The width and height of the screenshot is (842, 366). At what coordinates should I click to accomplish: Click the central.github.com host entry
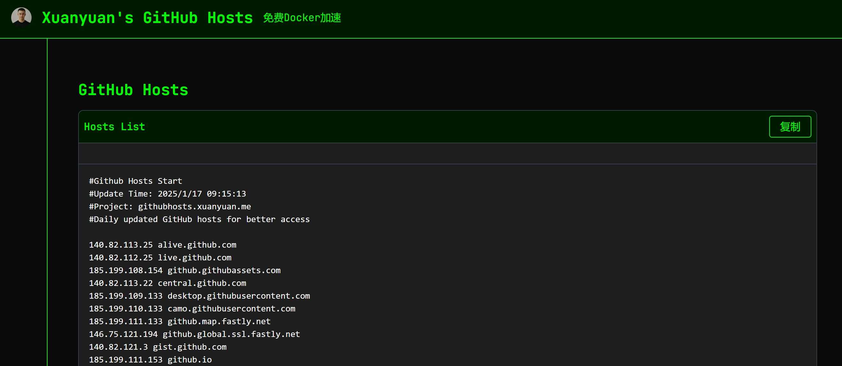pyautogui.click(x=168, y=283)
